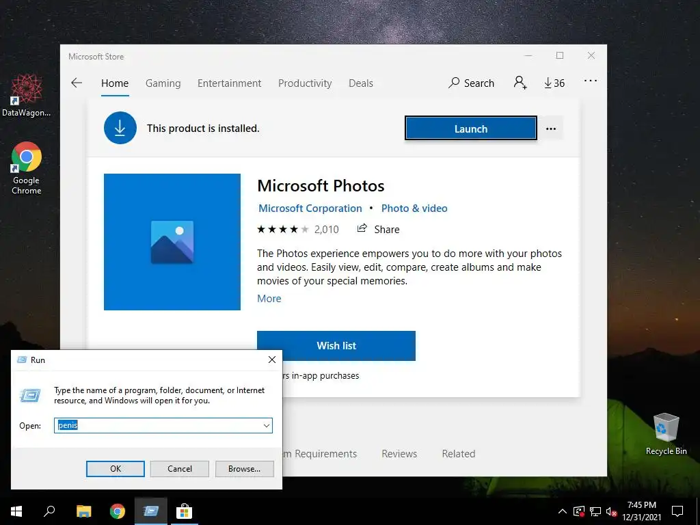Image resolution: width=700 pixels, height=525 pixels.
Task: Add Microsoft Photos to Wish list
Action: coord(336,345)
